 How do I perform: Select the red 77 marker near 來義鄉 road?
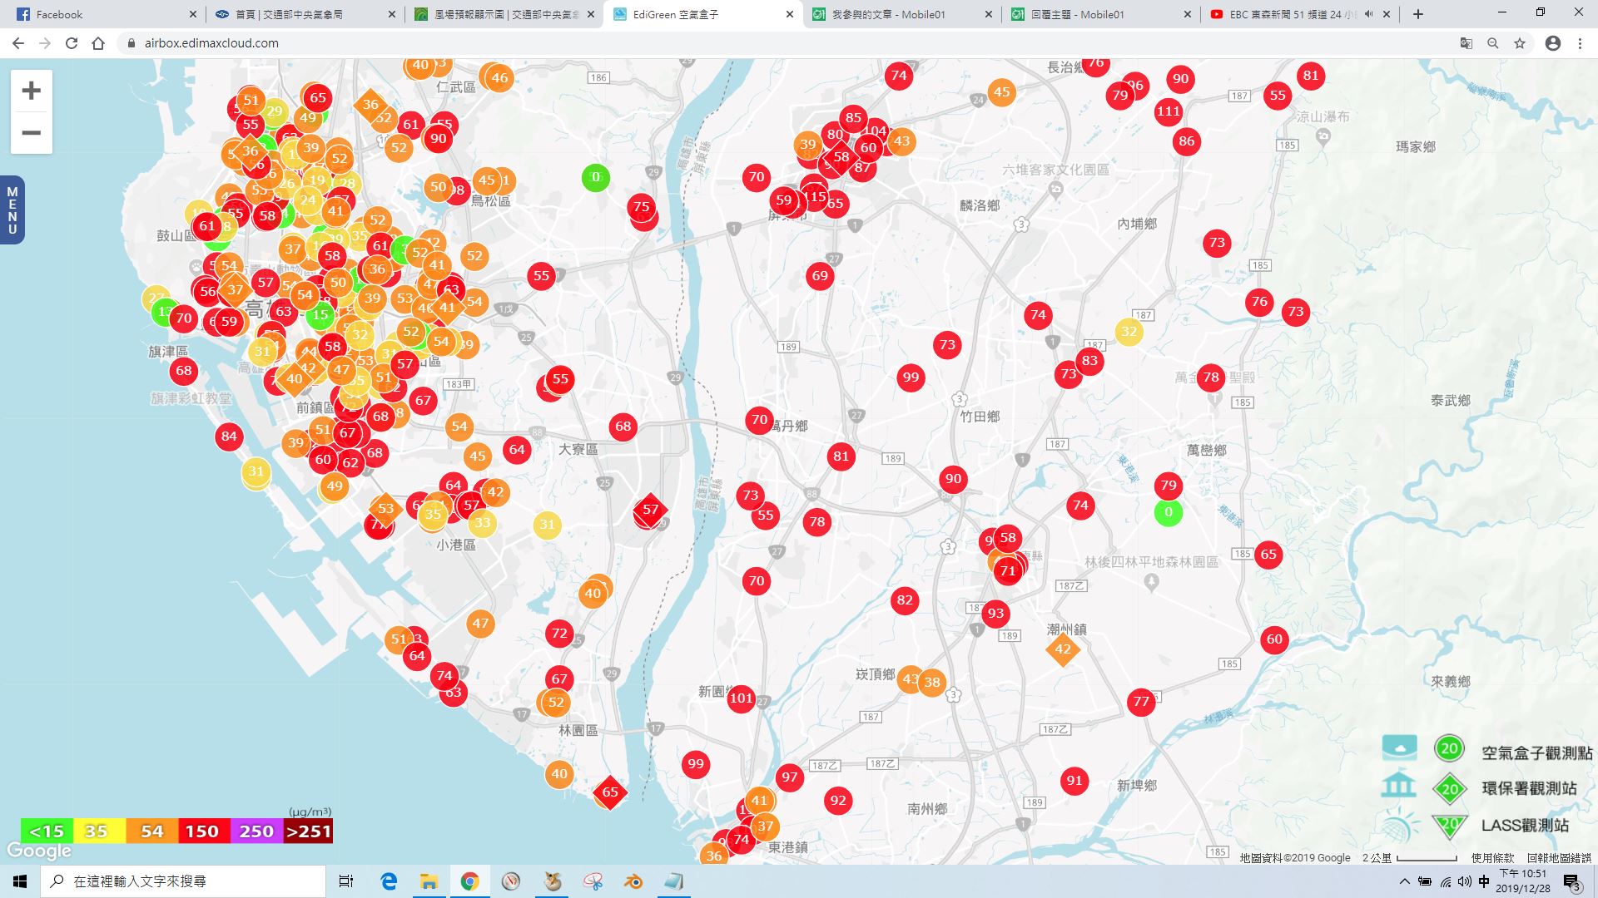point(1141,701)
